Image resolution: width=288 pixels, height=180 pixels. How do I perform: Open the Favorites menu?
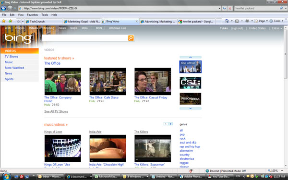(x=32, y=15)
